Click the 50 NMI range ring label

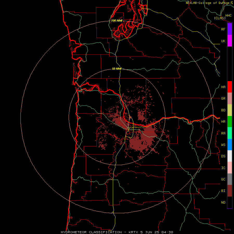117,69
